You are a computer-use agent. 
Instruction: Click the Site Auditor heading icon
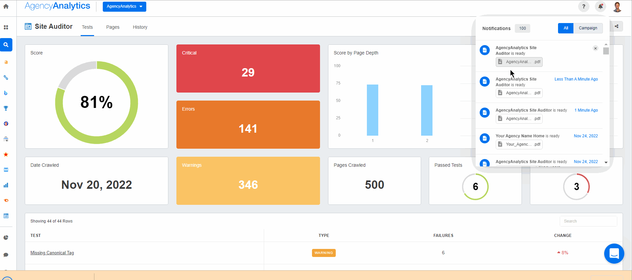(28, 26)
